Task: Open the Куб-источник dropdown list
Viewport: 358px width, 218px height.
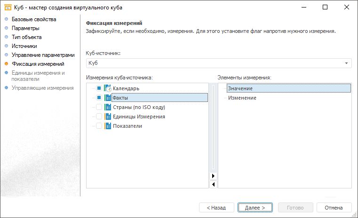Action: click(x=347, y=63)
